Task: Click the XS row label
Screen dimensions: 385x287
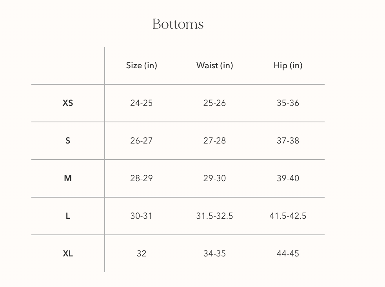Action: pyautogui.click(x=68, y=103)
